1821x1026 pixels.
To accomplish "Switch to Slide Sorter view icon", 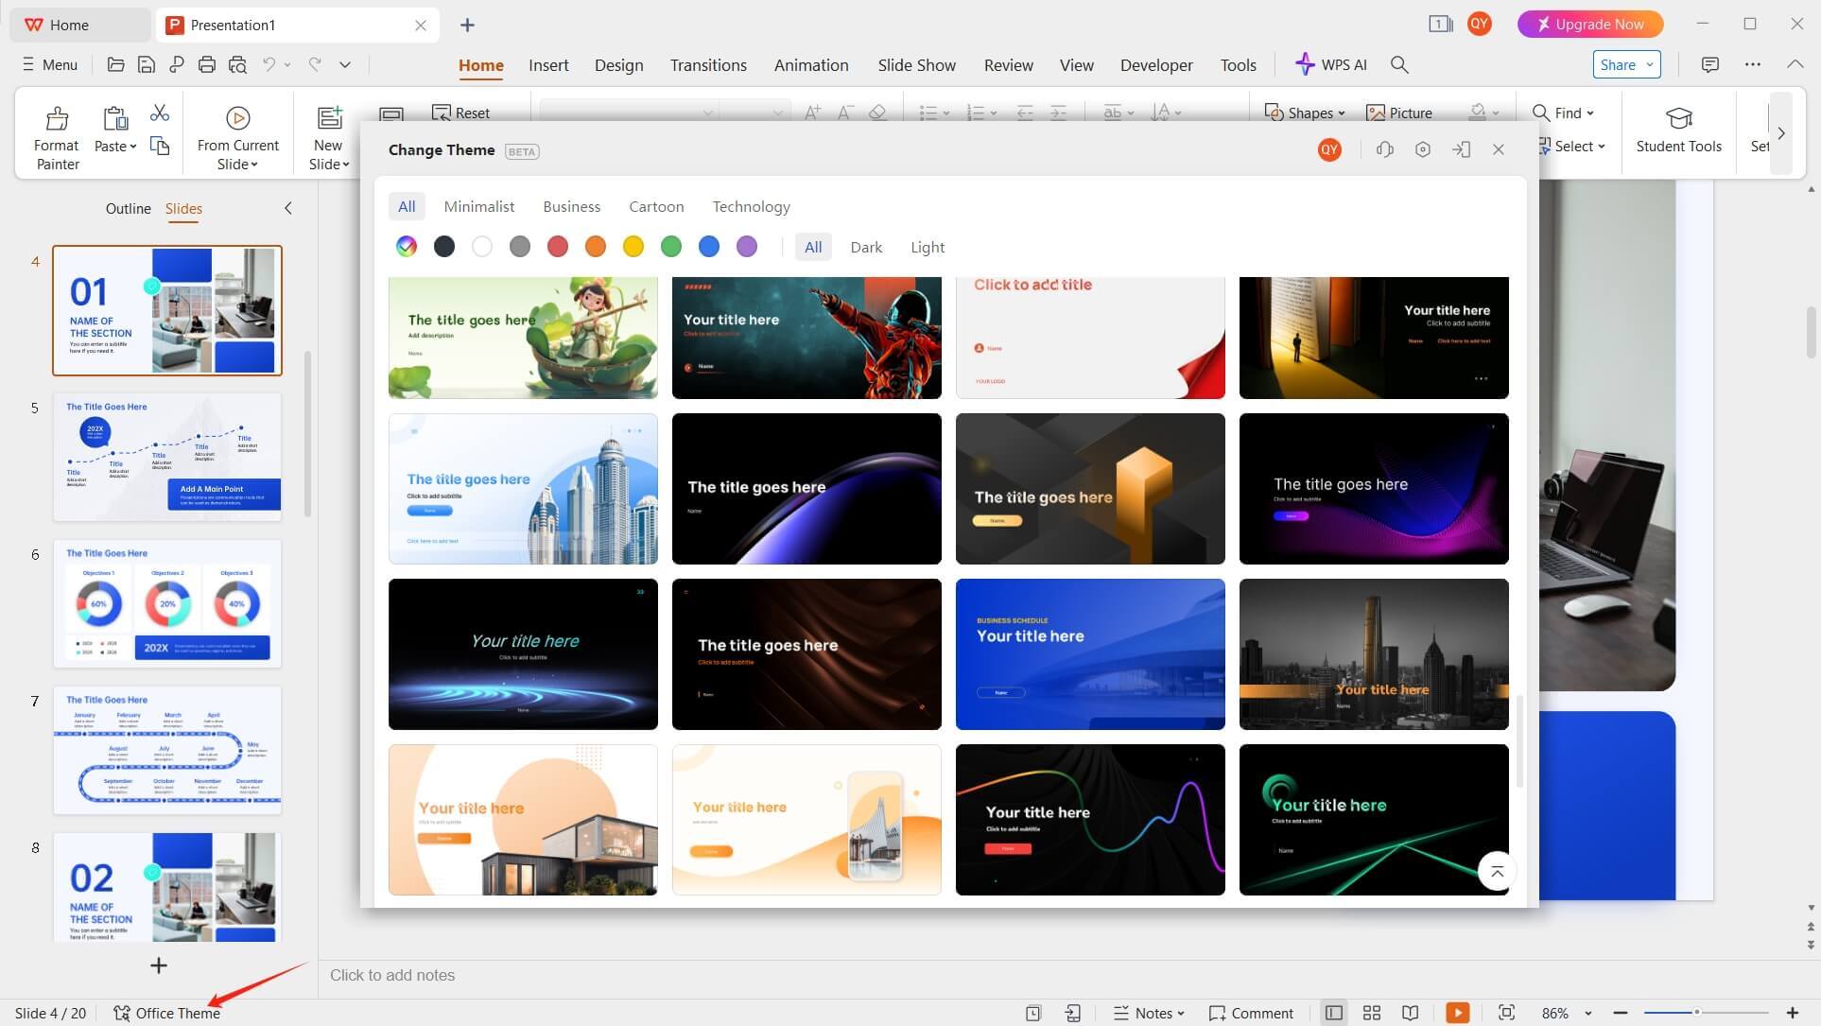I will pos(1372,1013).
